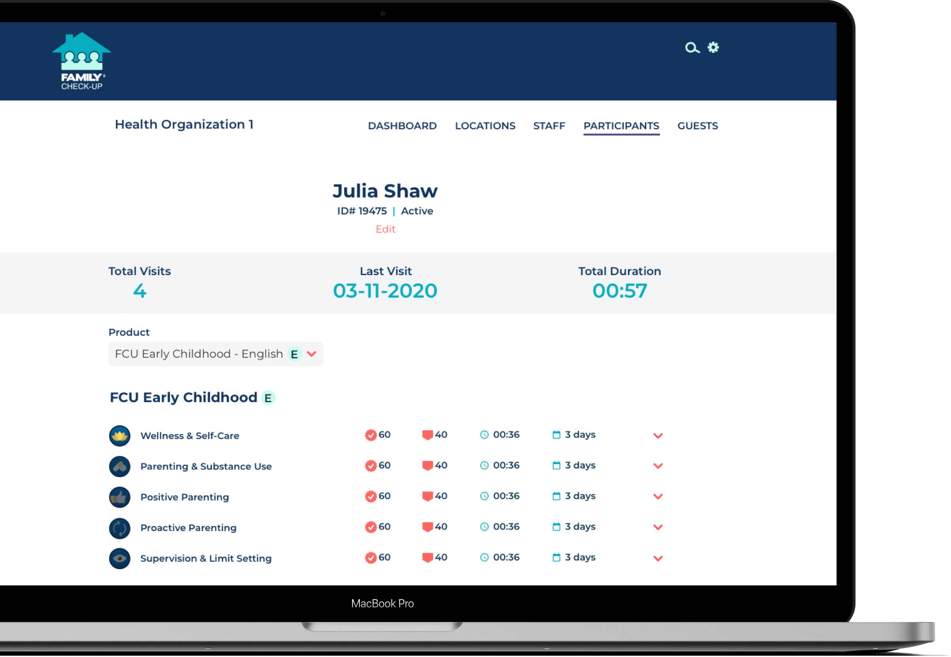Open the Product dropdown FCU Early Childhood - English
The height and width of the screenshot is (657, 951).
[216, 354]
